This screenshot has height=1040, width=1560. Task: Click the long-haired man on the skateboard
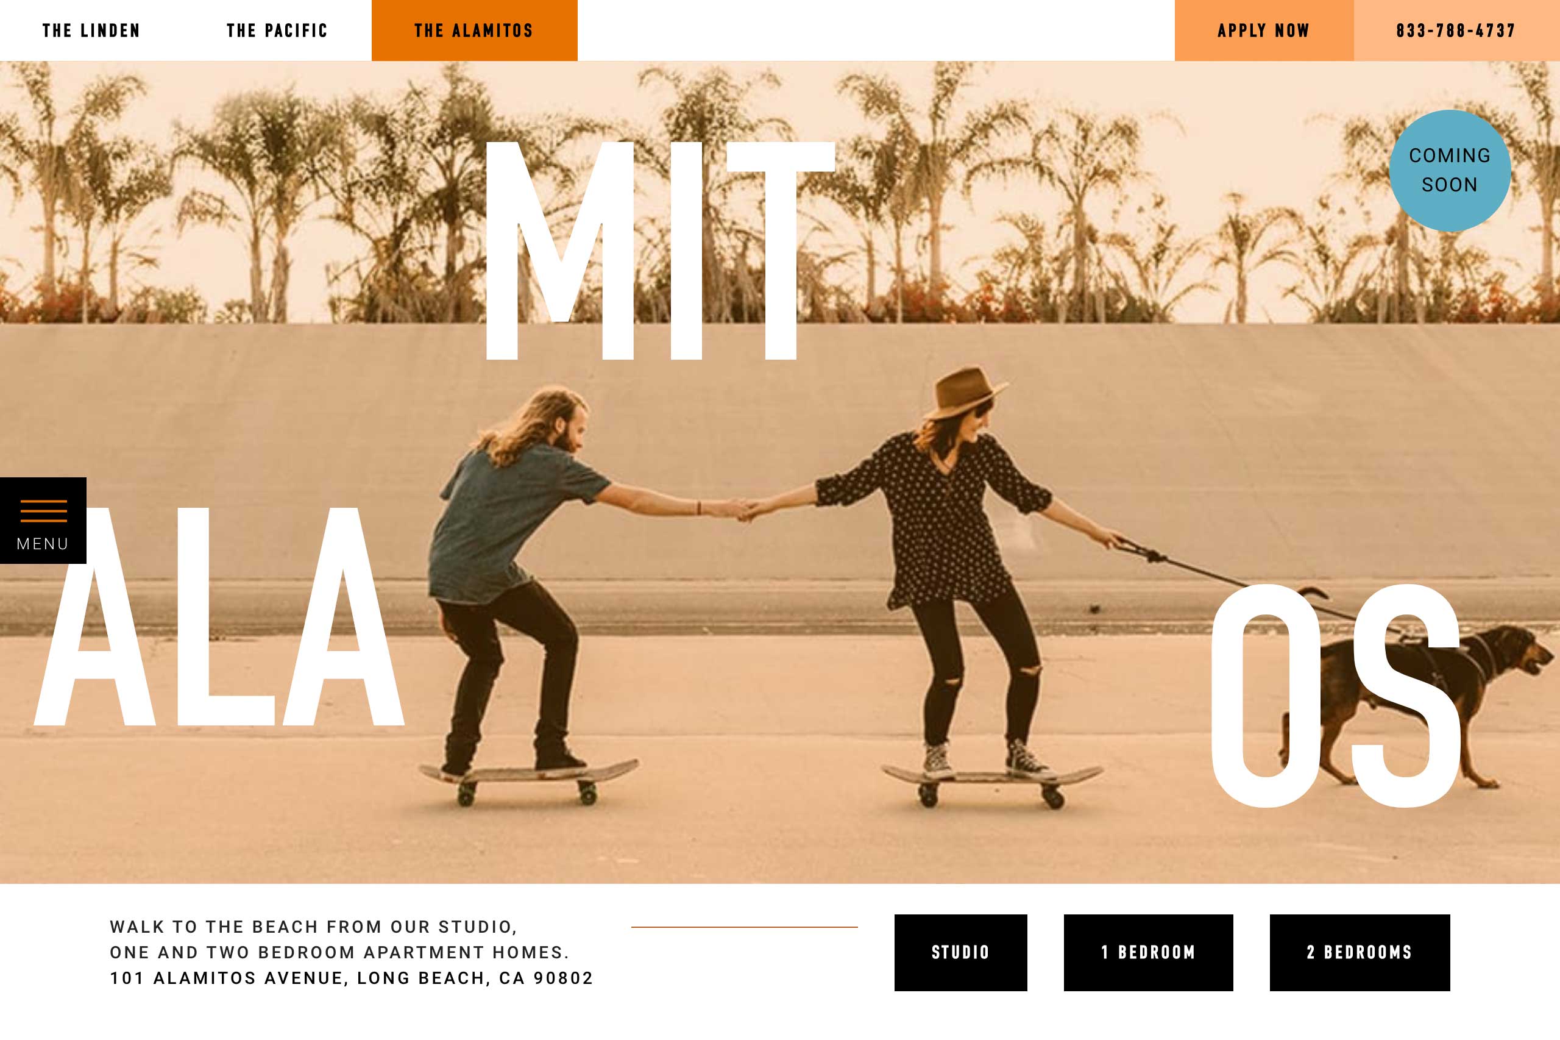click(517, 583)
